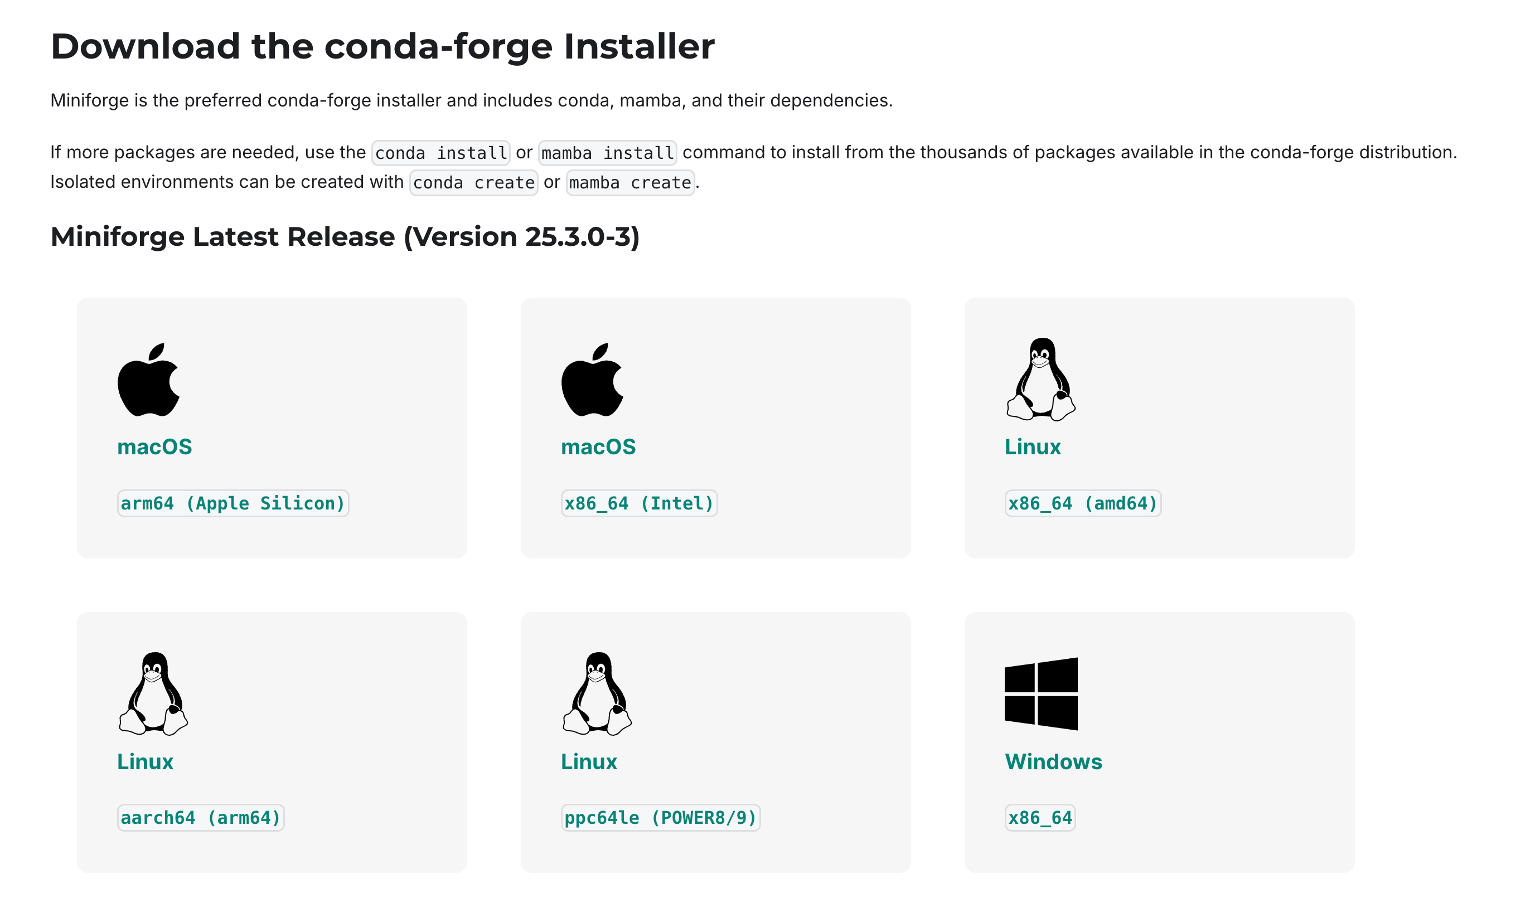Open the macOS heading on the Intel card
1540x903 pixels.
coord(598,446)
